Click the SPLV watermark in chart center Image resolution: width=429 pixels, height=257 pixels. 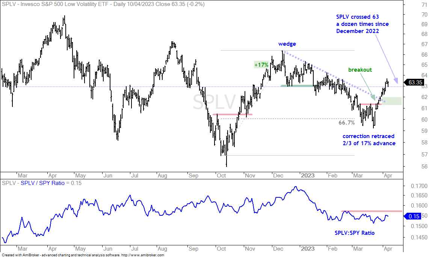coord(214,102)
